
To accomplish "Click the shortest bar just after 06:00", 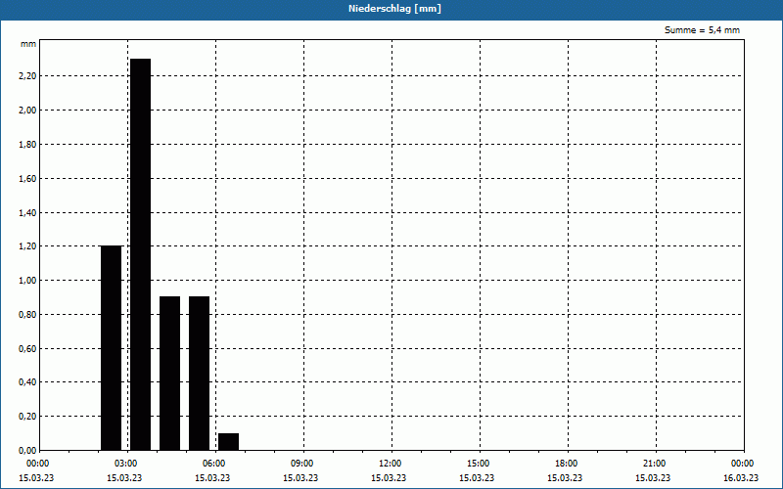I will [229, 442].
